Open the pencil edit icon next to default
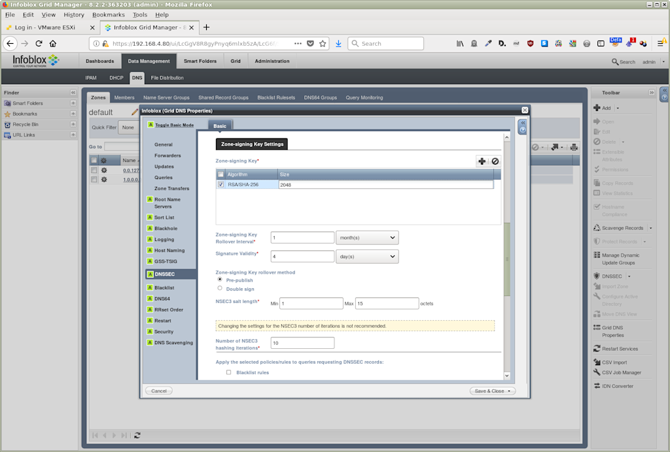This screenshot has width=670, height=452. pos(135,112)
